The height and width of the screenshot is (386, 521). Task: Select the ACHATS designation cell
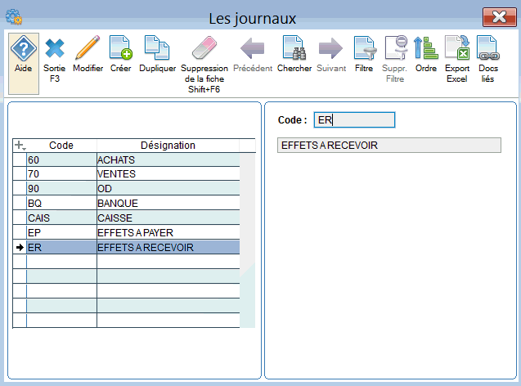point(168,159)
